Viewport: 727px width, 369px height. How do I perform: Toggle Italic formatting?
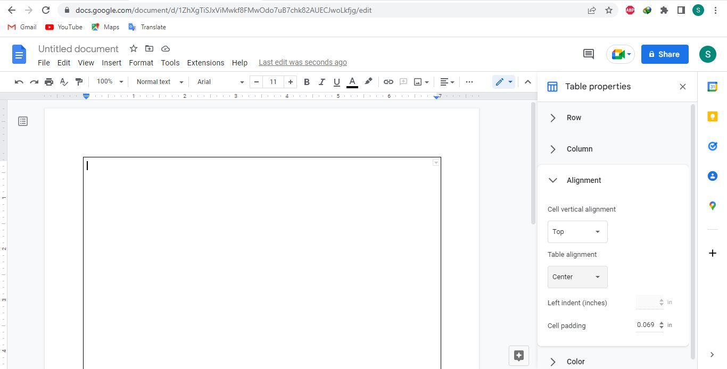[x=321, y=82]
